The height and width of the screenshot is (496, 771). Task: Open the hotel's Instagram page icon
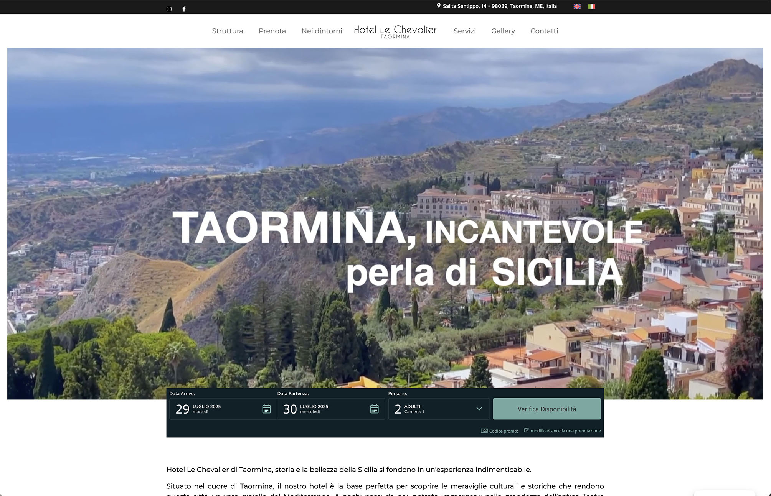[x=169, y=9]
